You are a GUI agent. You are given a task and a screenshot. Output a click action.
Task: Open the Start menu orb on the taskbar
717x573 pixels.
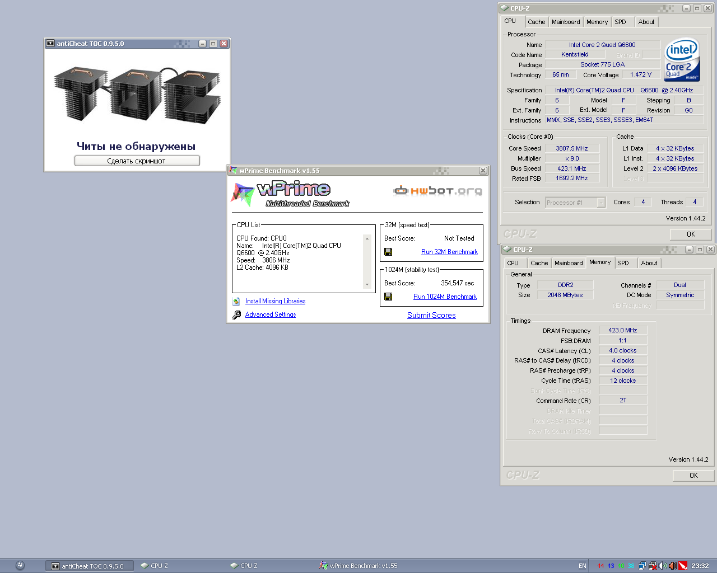(20, 565)
